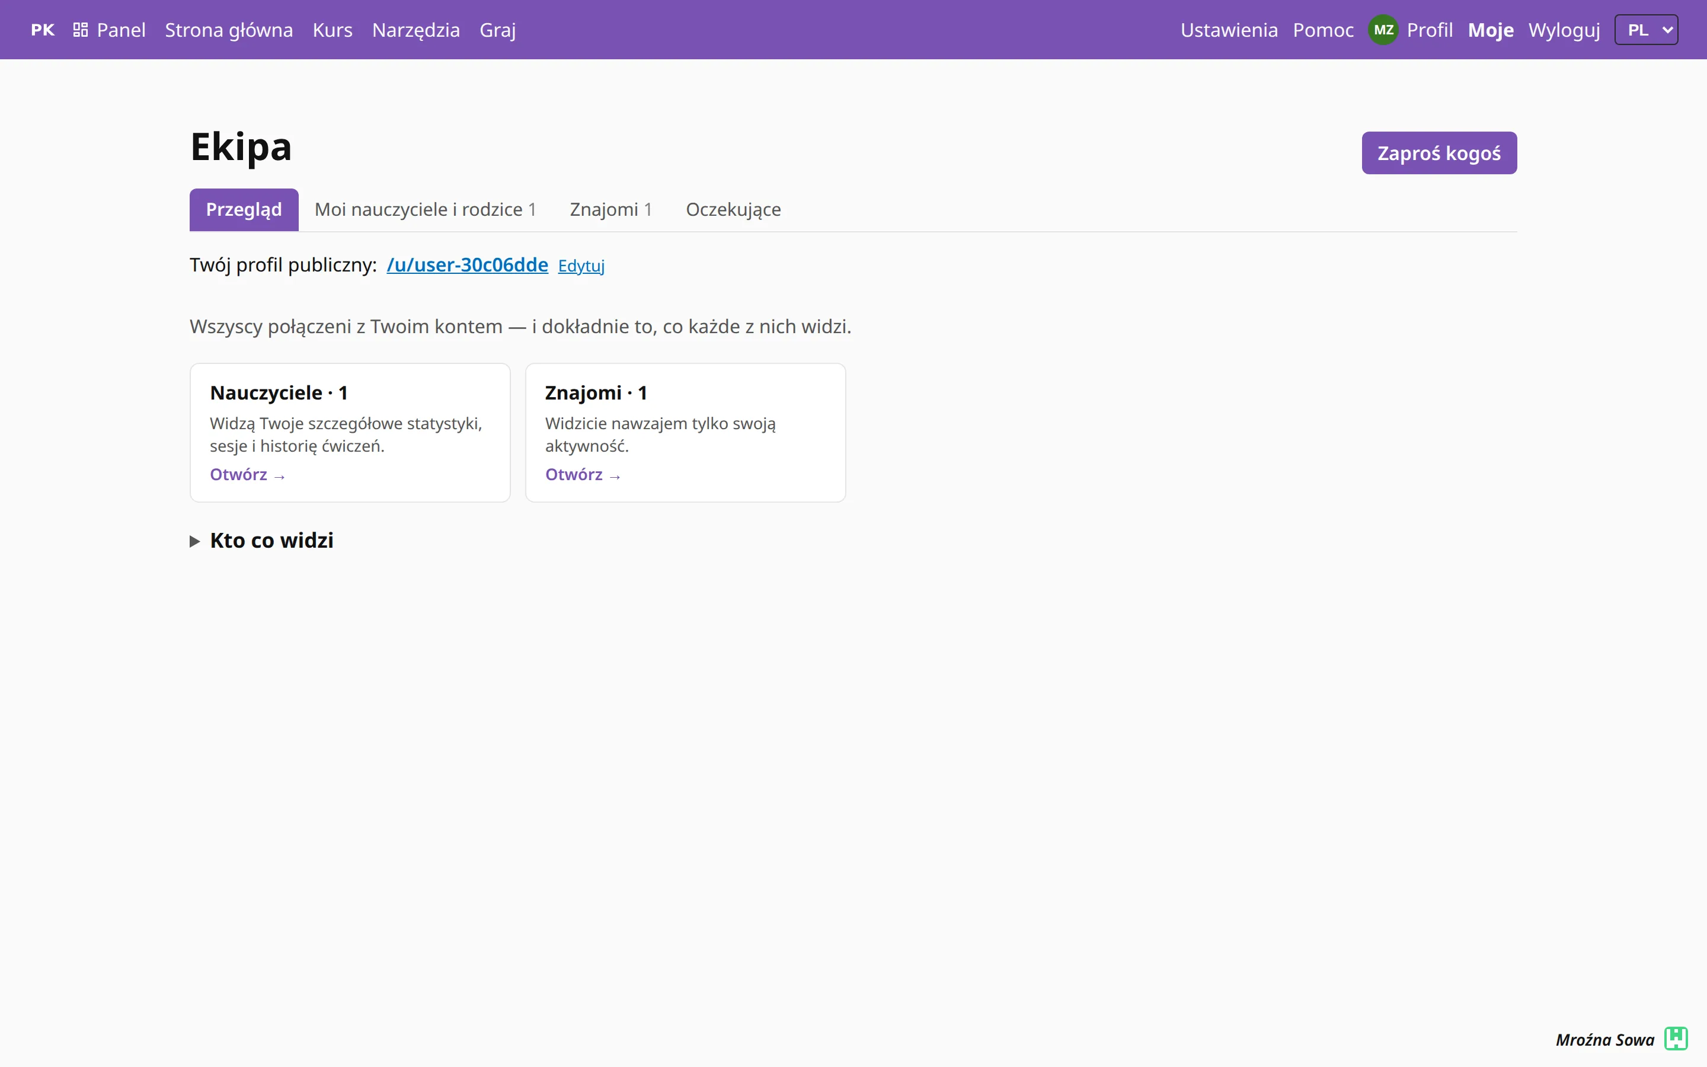Select the Przegląd tab
1707x1067 pixels.
244,210
